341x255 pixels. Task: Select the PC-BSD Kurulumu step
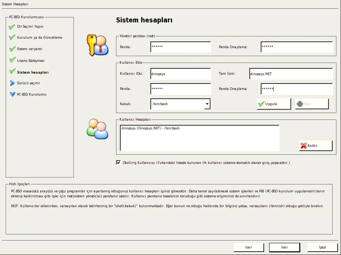click(32, 94)
